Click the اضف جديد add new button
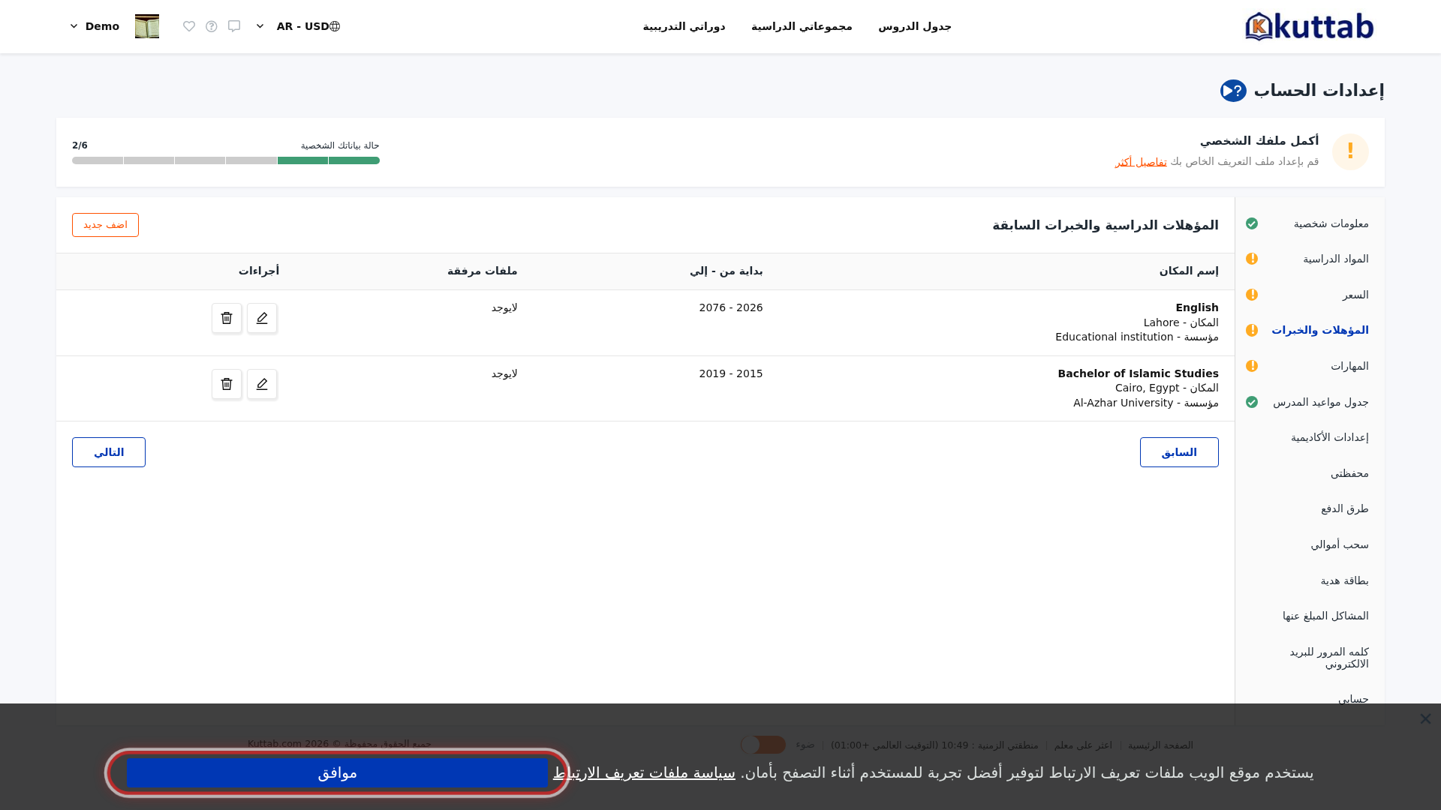Image resolution: width=1441 pixels, height=810 pixels. pos(105,225)
